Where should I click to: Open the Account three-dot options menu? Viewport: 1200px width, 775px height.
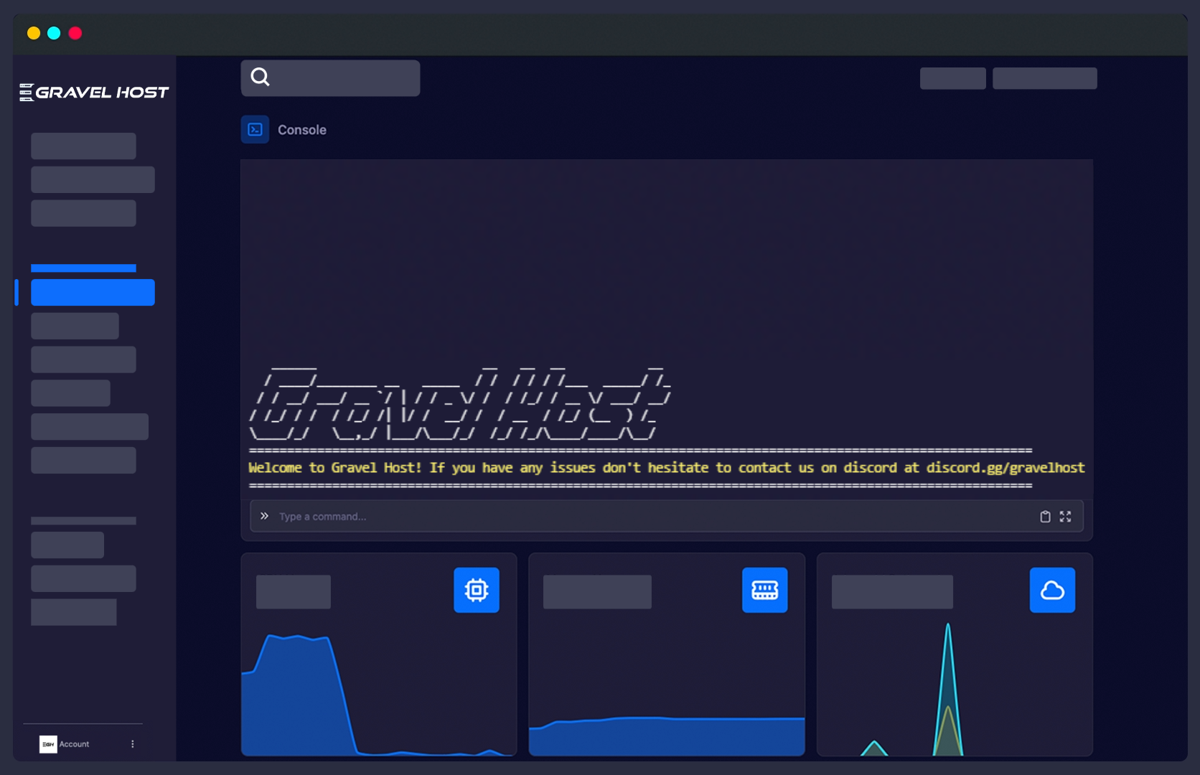coord(131,744)
